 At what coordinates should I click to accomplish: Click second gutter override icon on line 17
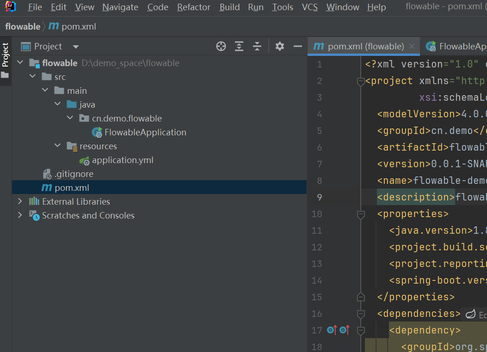(x=345, y=330)
